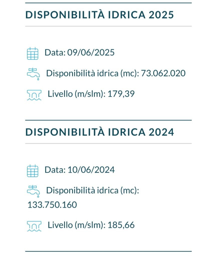
Task: Click the 2025 dam level icon
Action: pyautogui.click(x=34, y=95)
